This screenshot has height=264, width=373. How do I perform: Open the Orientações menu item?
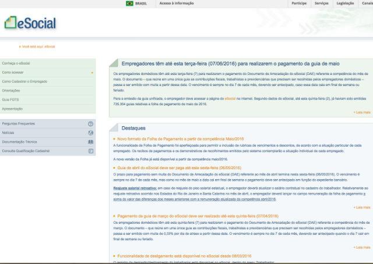tap(11, 91)
